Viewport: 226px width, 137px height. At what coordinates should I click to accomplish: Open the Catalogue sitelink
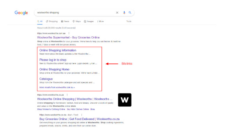pos(46,79)
